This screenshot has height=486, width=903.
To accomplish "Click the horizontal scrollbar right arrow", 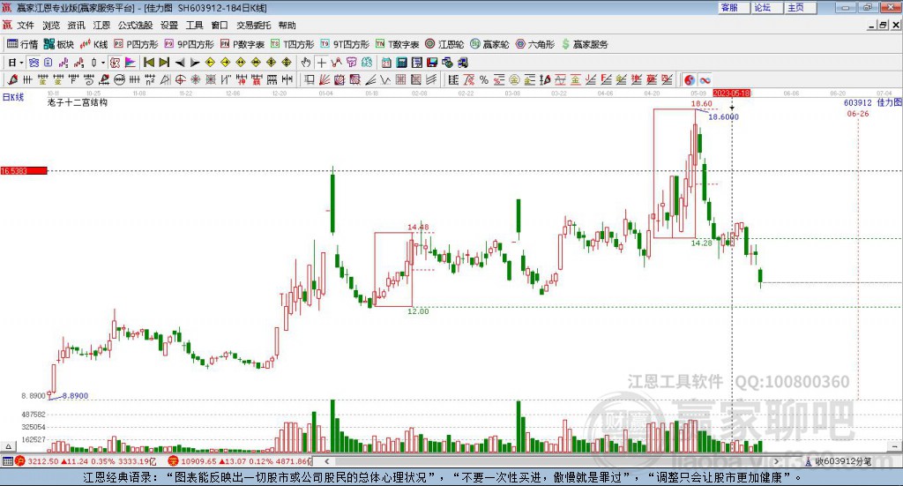I will (776, 460).
